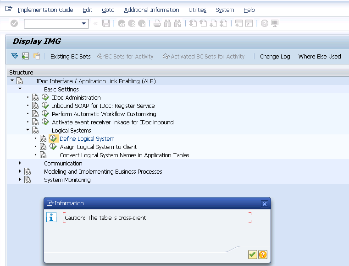
Task: Click the Next Page icon
Action: (213, 23)
